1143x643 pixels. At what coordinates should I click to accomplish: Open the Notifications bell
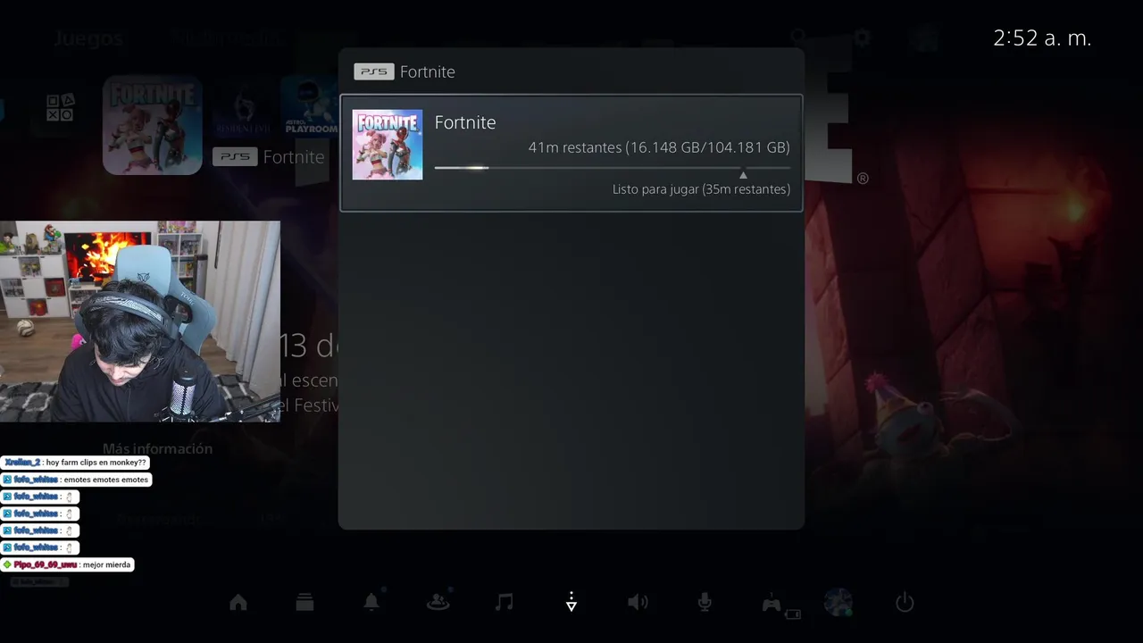(371, 603)
